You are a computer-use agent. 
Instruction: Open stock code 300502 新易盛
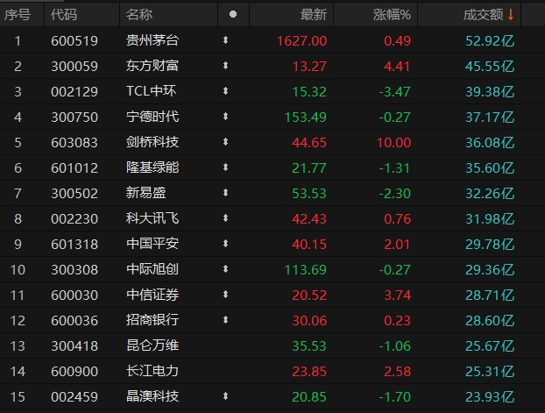pos(74,193)
